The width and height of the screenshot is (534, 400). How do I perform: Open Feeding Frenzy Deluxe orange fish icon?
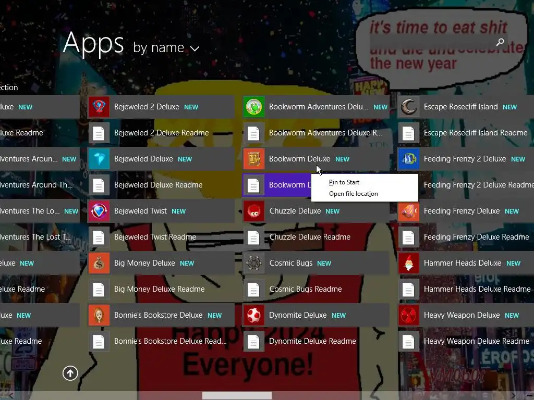tap(409, 211)
